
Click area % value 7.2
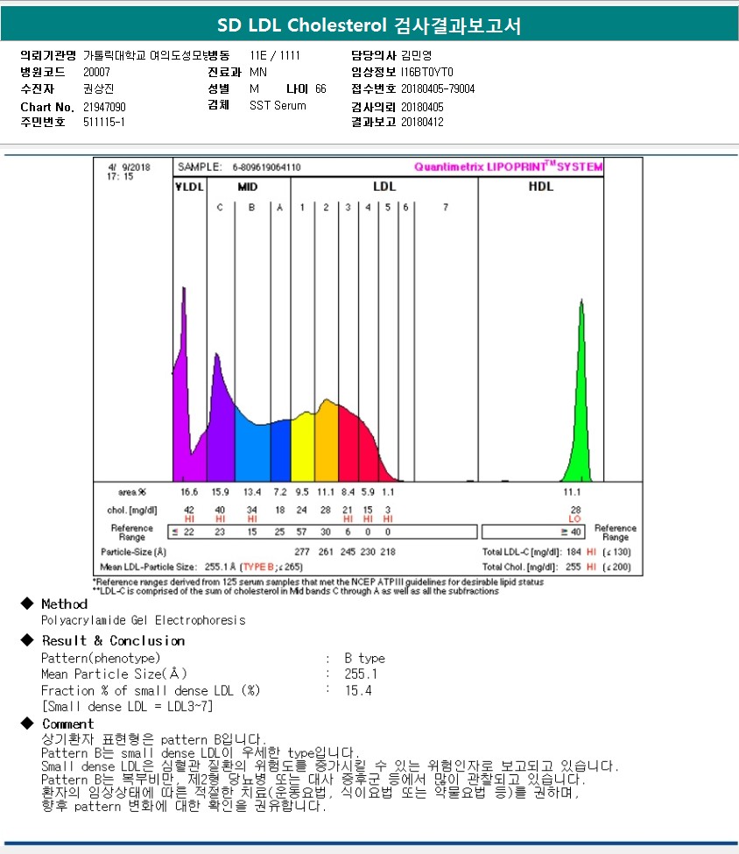pos(280,491)
